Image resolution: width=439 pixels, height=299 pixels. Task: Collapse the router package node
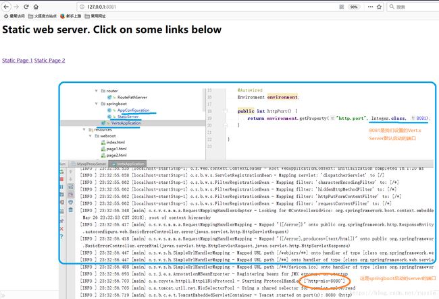point(96,91)
